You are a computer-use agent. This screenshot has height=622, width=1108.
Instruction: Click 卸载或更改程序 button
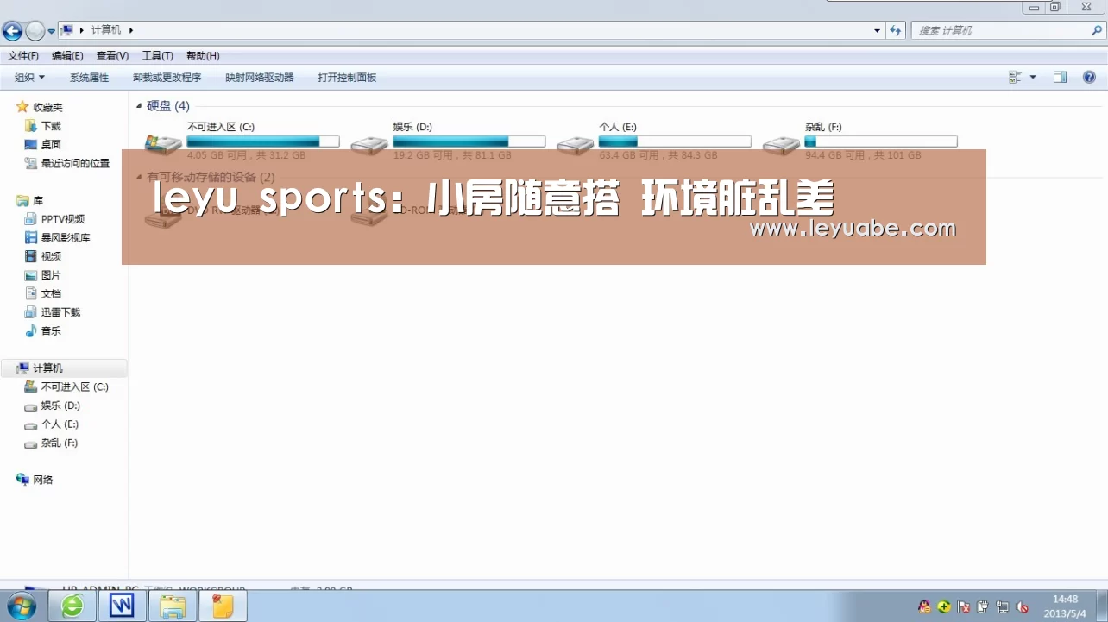click(167, 78)
